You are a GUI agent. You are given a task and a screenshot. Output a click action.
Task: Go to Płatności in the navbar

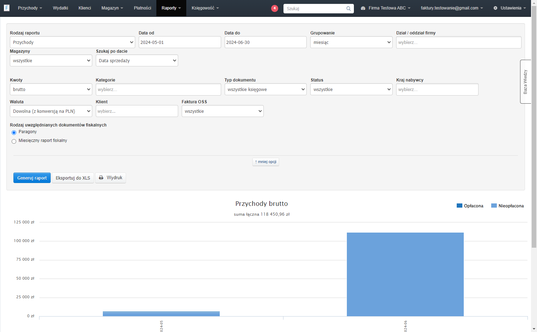point(143,8)
